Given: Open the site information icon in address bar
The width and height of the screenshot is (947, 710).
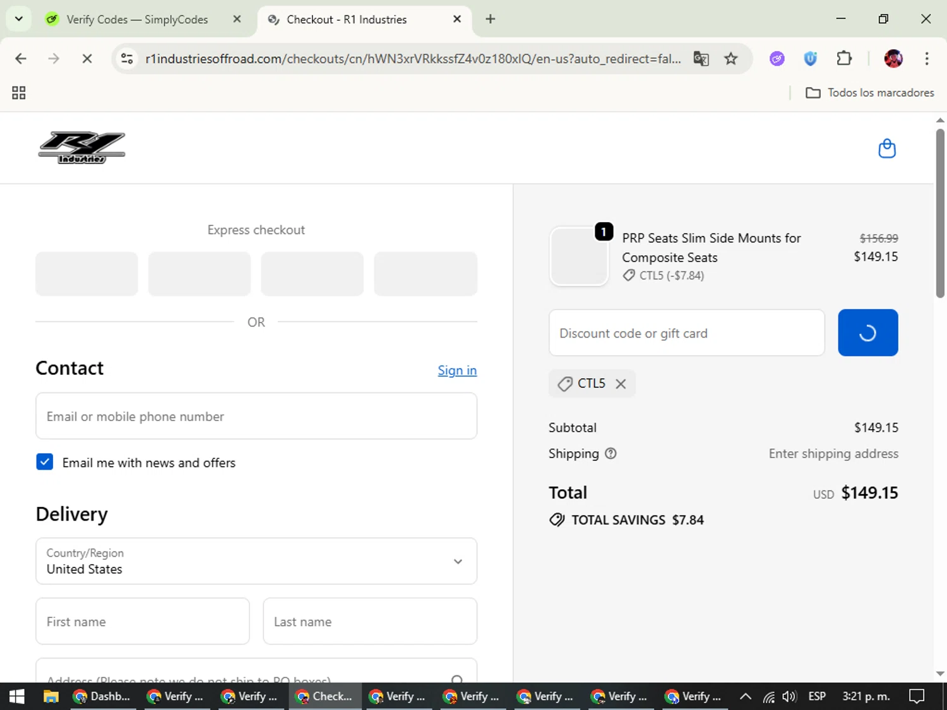Looking at the screenshot, I should click(x=127, y=59).
